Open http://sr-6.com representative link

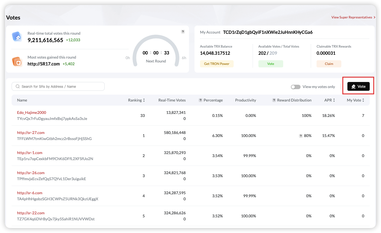pyautogui.click(x=30, y=193)
